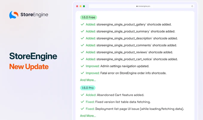Click text storeengine_single_product_gallery` shortcode added
Viewport: 203px width, 120px height.
[134, 24]
